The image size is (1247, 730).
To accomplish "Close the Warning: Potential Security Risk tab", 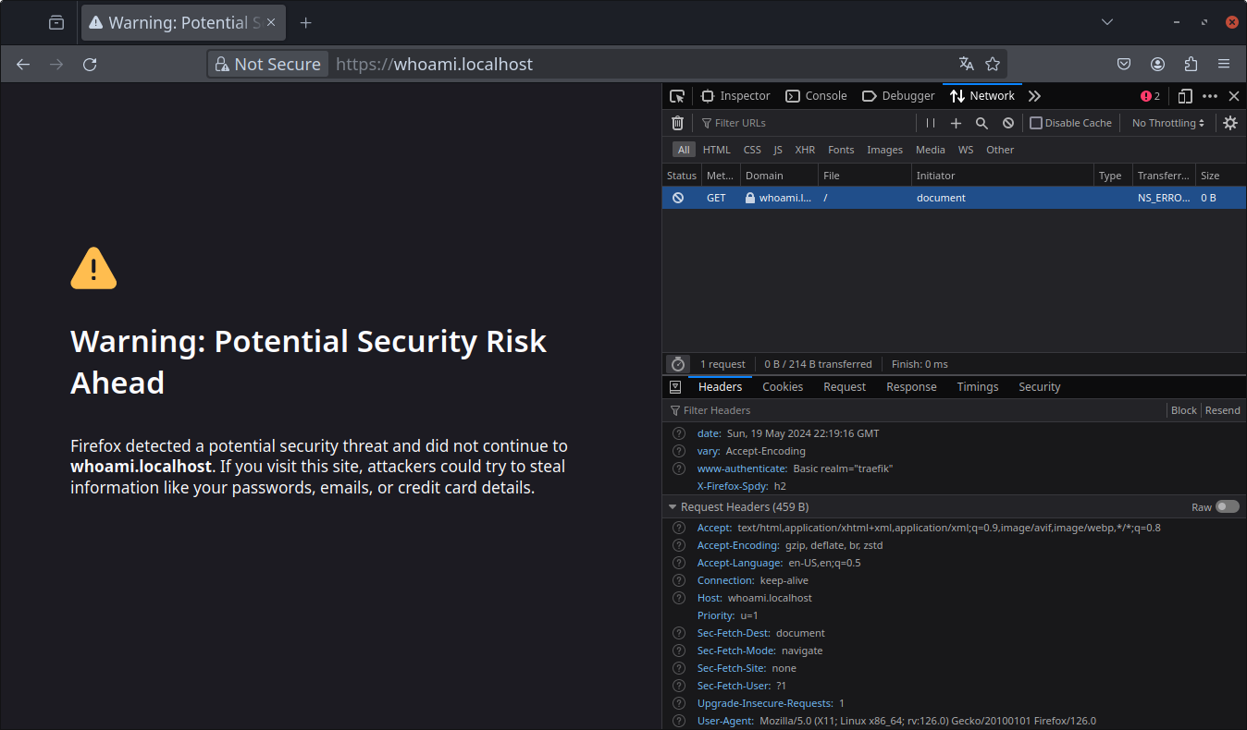I will pos(271,22).
